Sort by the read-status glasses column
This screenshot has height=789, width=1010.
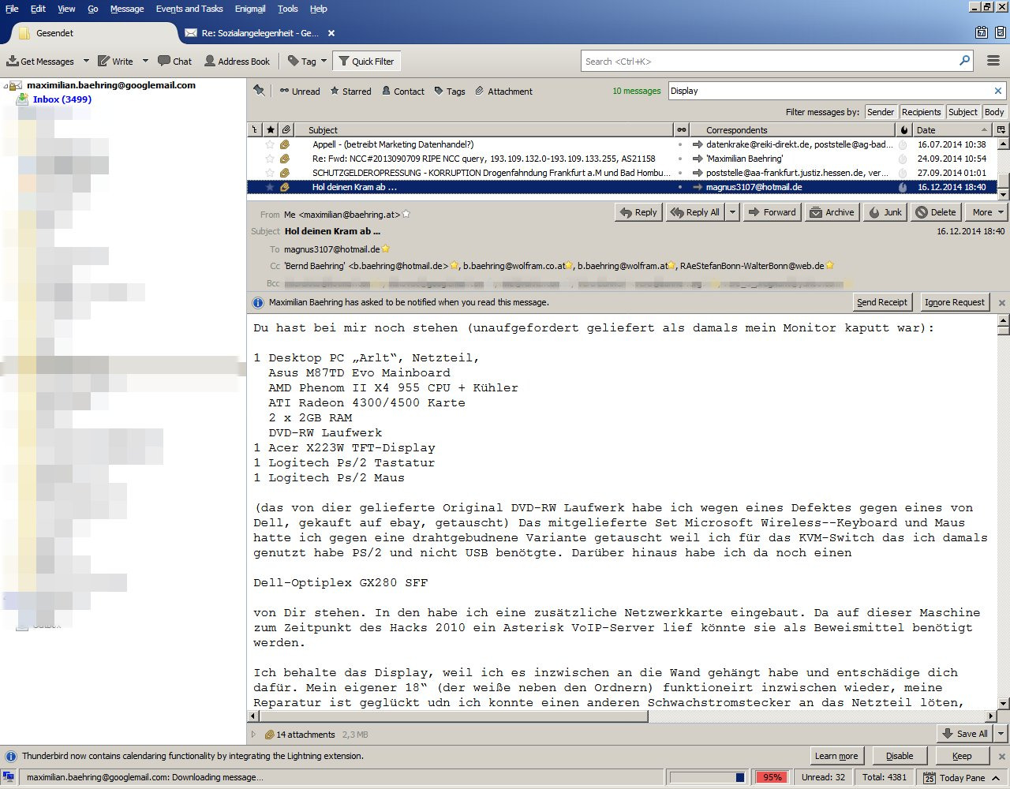click(681, 129)
